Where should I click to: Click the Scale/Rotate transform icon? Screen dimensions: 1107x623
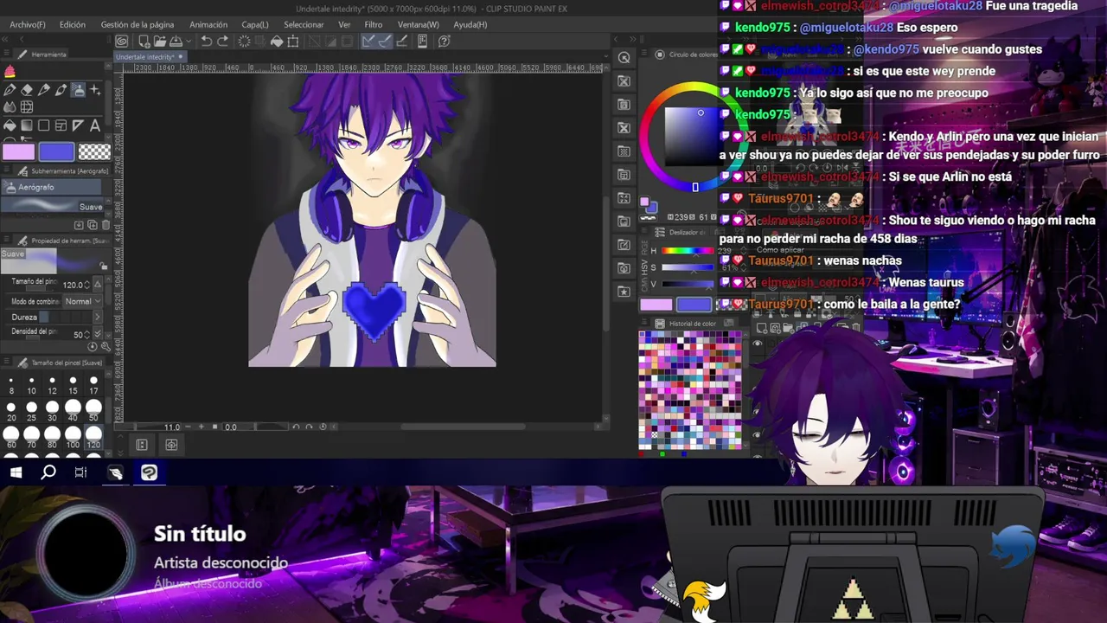293,41
